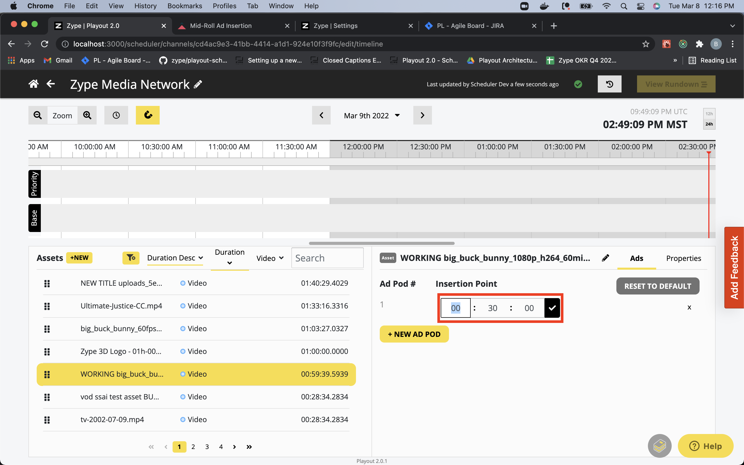The image size is (744, 465).
Task: Create a new asset with +NEW
Action: click(x=79, y=258)
